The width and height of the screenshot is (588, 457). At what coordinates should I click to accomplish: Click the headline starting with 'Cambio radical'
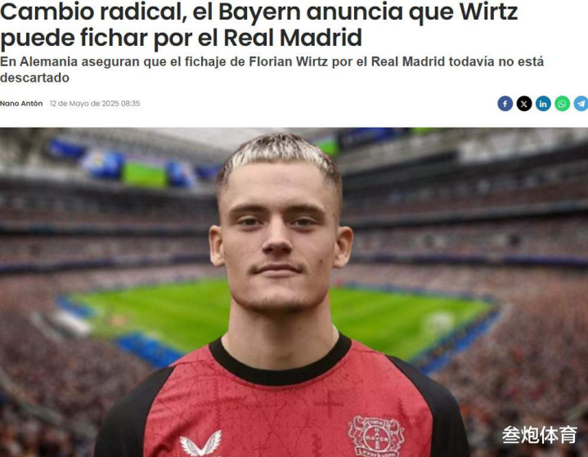click(x=258, y=25)
